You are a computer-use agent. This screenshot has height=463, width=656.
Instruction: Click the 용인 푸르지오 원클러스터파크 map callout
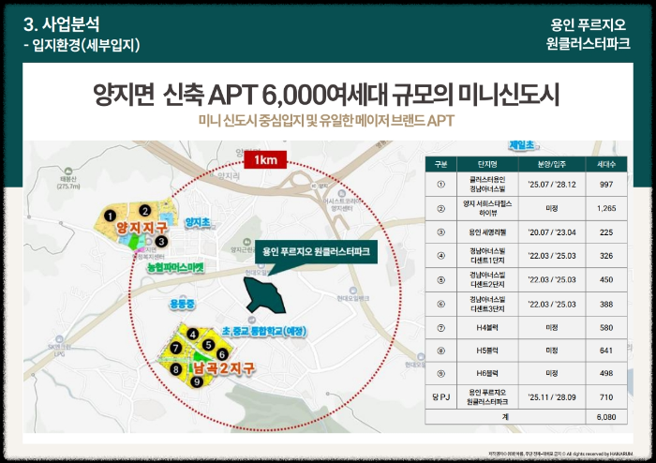(x=316, y=252)
